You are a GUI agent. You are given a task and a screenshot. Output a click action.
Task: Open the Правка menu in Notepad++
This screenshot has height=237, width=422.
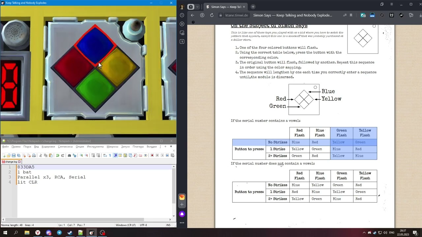tap(16, 146)
